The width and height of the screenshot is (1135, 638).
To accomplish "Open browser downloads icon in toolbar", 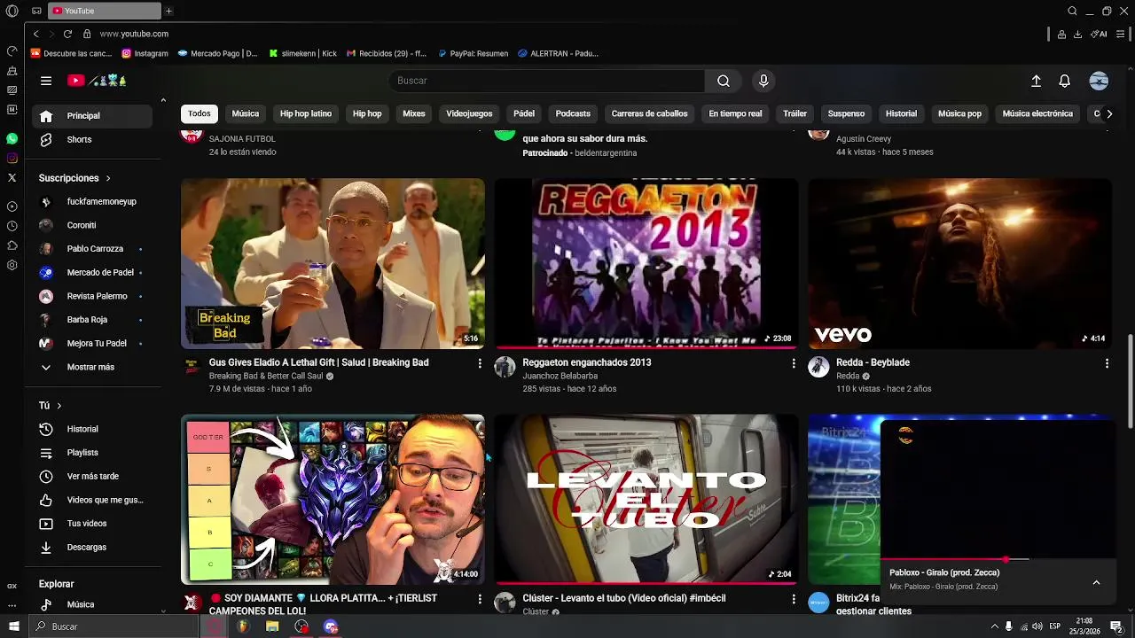I will 1077,34.
